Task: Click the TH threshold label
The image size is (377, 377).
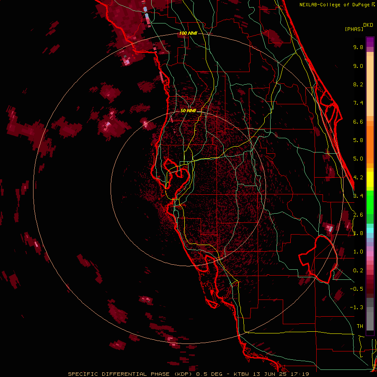Action: click(360, 326)
